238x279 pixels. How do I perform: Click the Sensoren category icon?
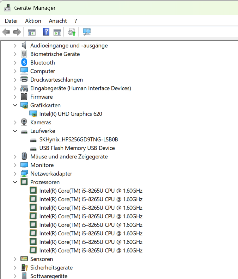(x=24, y=259)
